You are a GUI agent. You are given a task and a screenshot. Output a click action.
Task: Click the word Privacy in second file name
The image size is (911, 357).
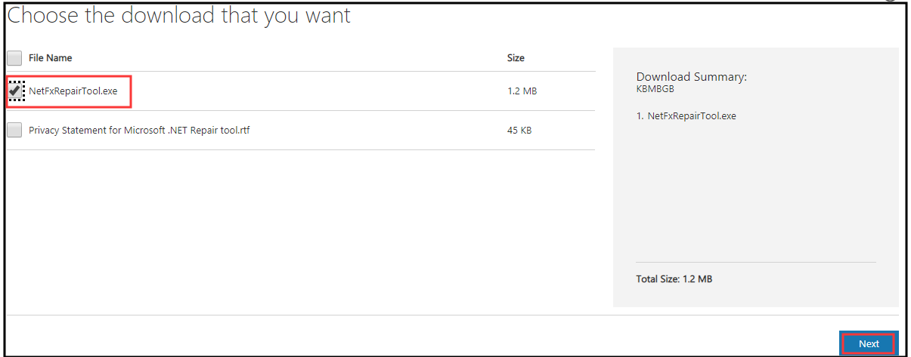click(x=45, y=131)
